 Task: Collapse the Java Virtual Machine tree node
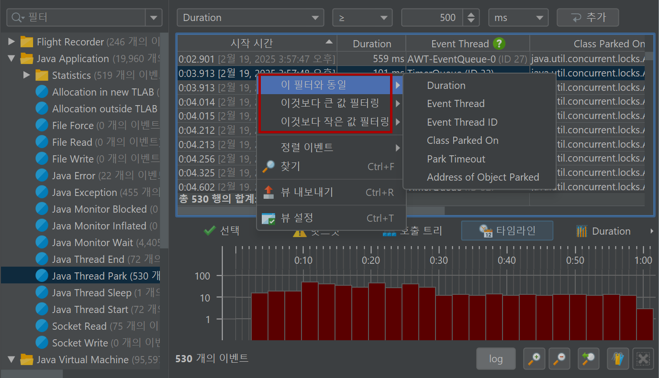[11, 359]
